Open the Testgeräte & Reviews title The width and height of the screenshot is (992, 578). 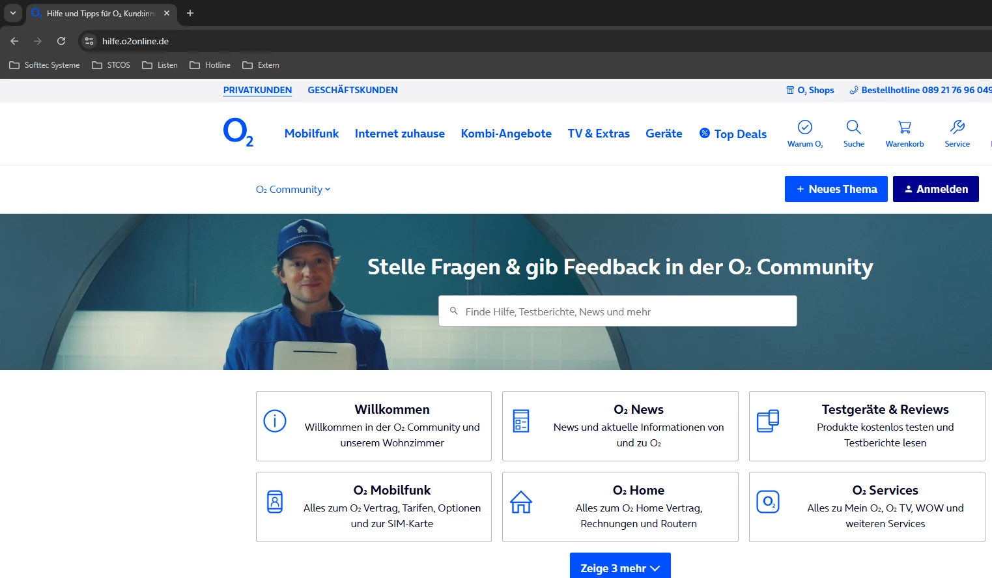pyautogui.click(x=885, y=409)
